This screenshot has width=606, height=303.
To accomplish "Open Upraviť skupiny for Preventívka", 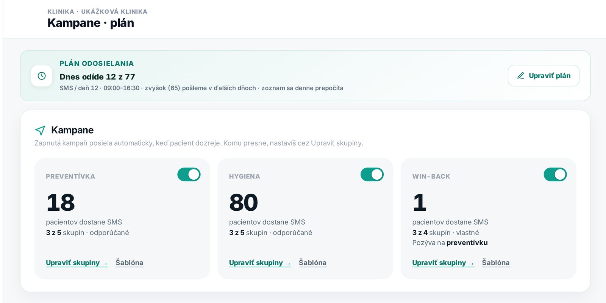I will [x=77, y=263].
